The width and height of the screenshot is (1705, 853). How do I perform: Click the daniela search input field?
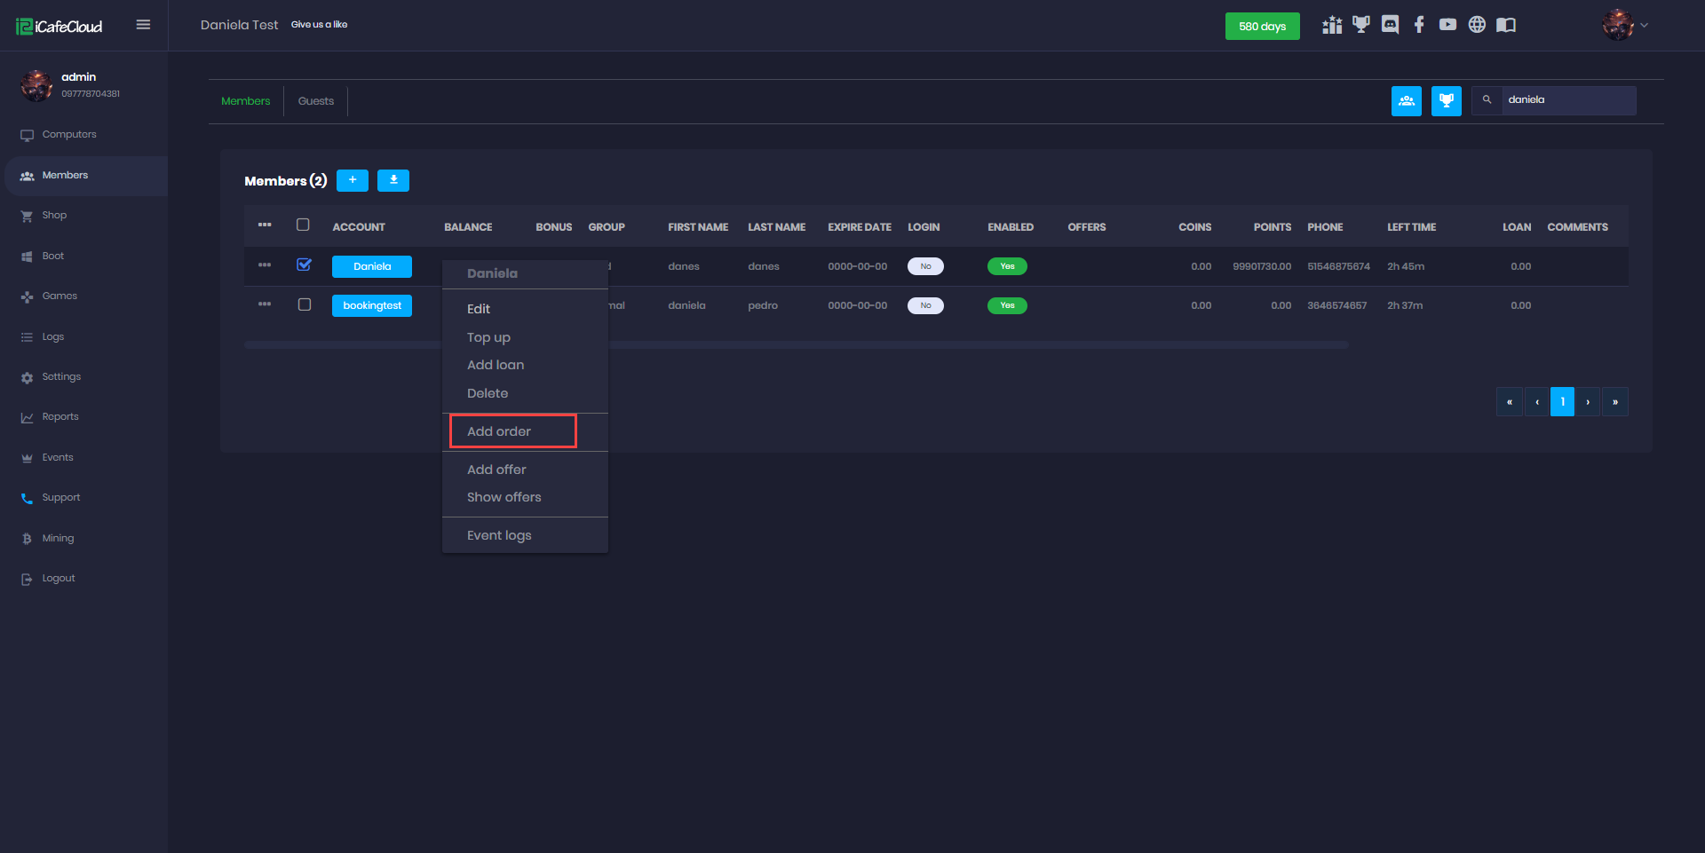coord(1567,100)
